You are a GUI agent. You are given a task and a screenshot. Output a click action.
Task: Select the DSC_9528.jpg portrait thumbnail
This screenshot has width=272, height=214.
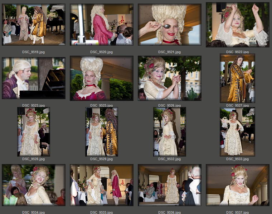(x=34, y=132)
